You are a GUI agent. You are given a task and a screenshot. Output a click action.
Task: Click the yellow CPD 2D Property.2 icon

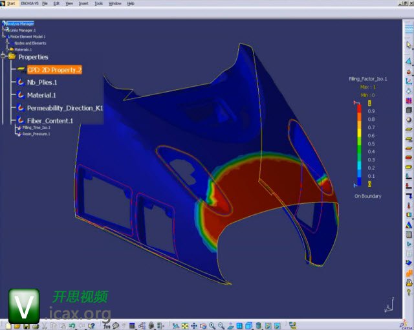tap(21, 69)
